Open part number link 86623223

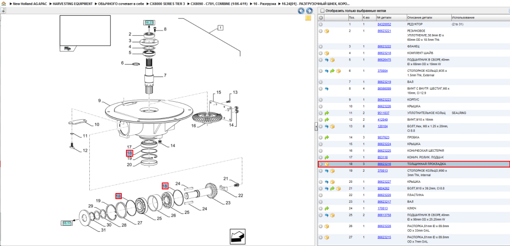pos(384,99)
